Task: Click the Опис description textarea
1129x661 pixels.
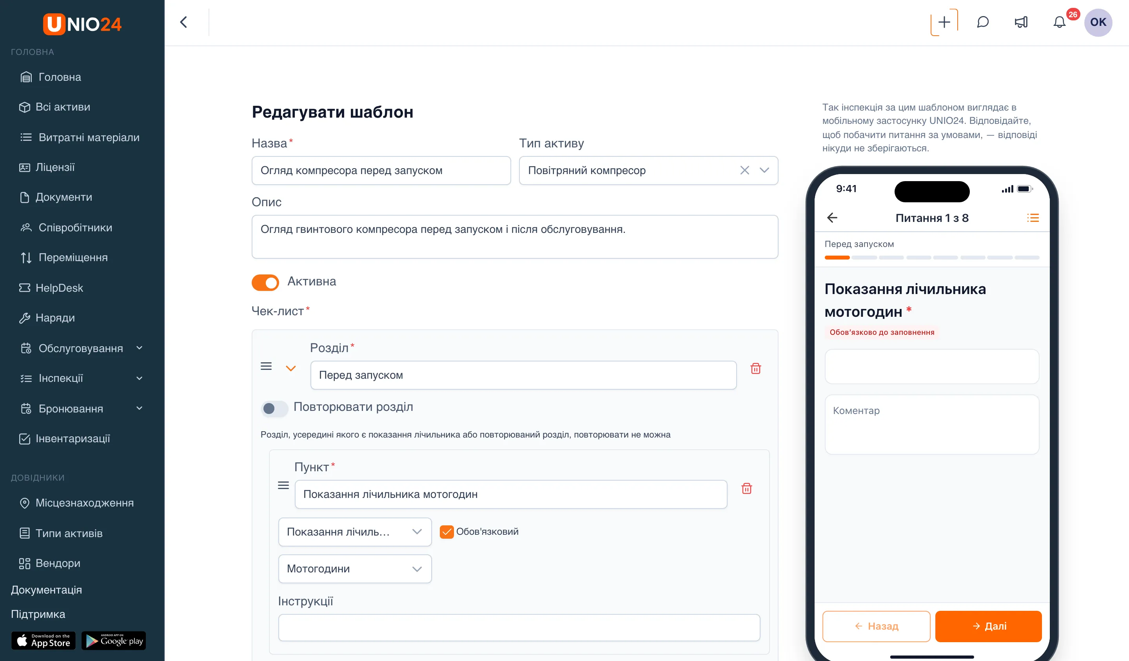Action: pyautogui.click(x=515, y=237)
